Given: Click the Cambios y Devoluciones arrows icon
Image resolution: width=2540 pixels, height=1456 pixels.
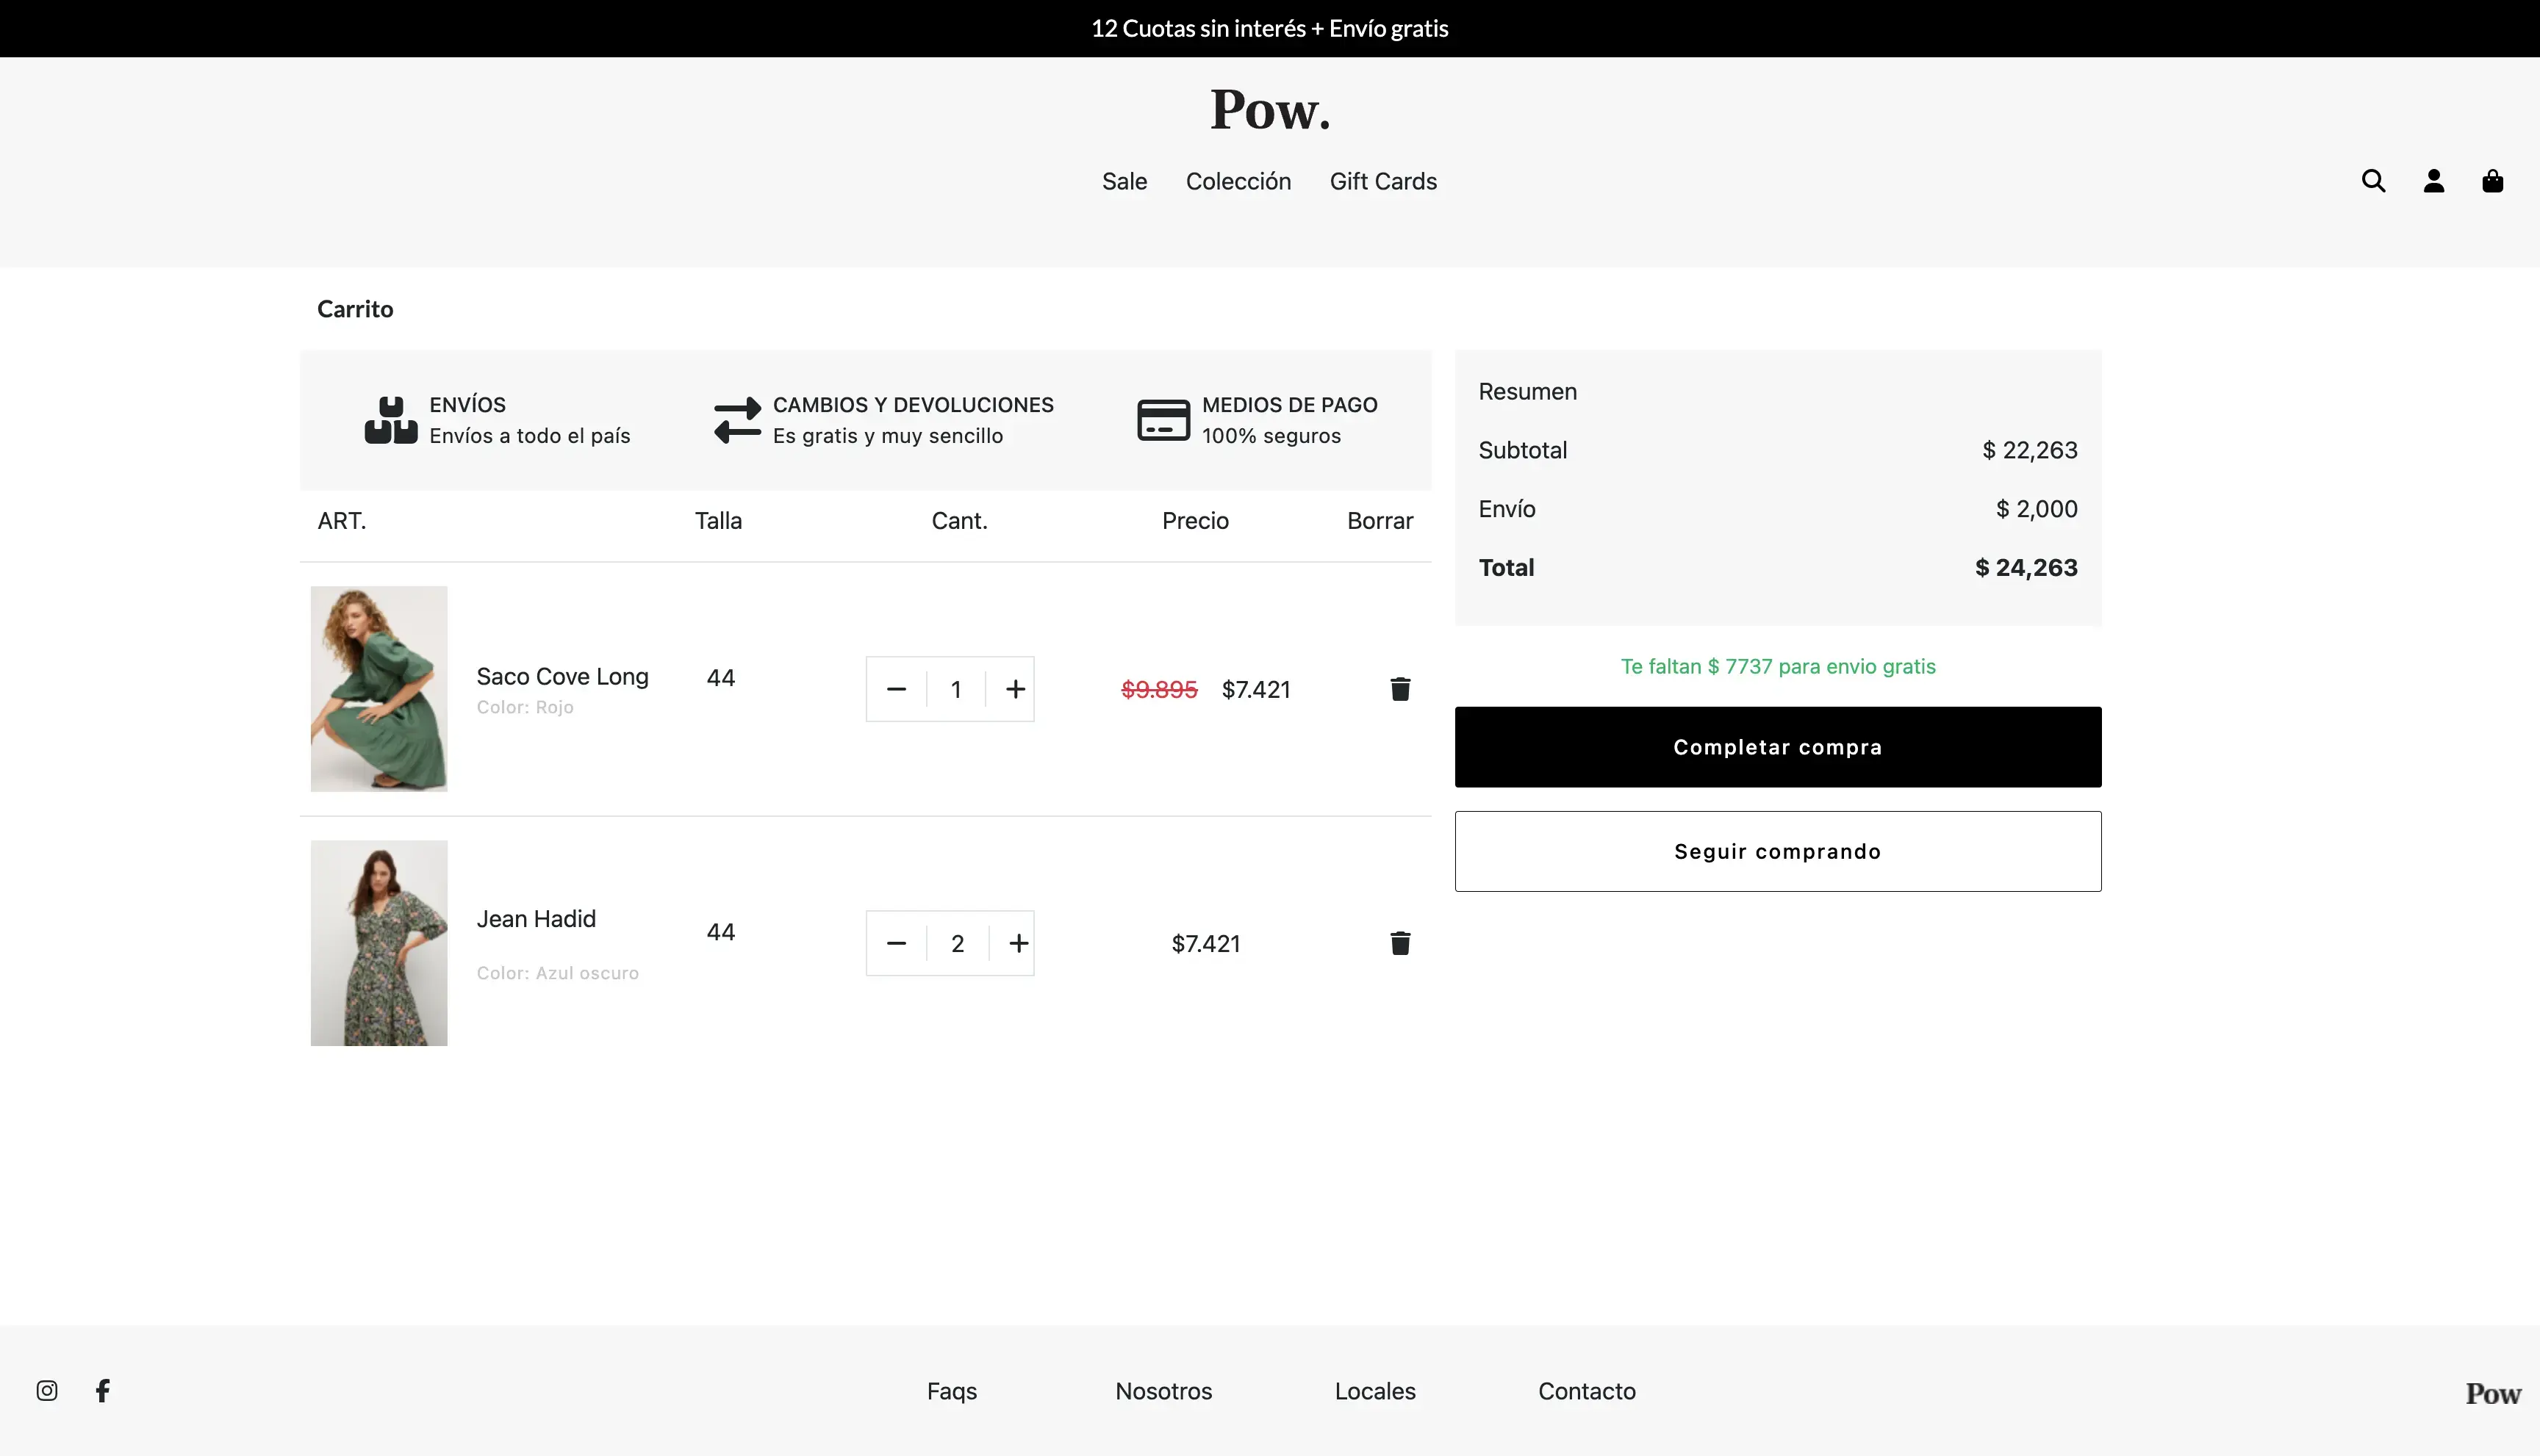Looking at the screenshot, I should pyautogui.click(x=736, y=419).
